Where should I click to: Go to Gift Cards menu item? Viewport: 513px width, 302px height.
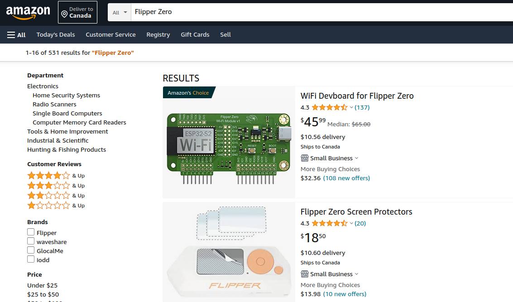click(195, 35)
